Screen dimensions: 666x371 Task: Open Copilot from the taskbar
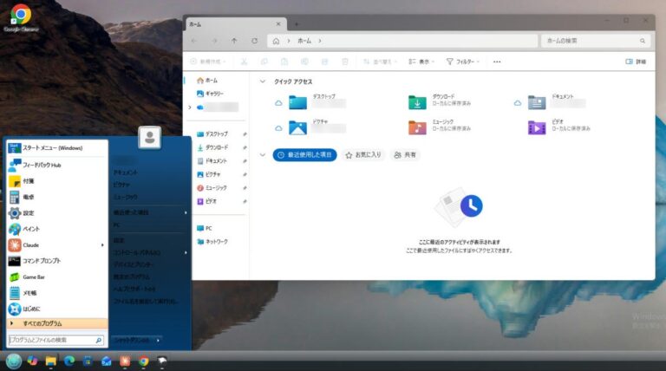tap(32, 361)
